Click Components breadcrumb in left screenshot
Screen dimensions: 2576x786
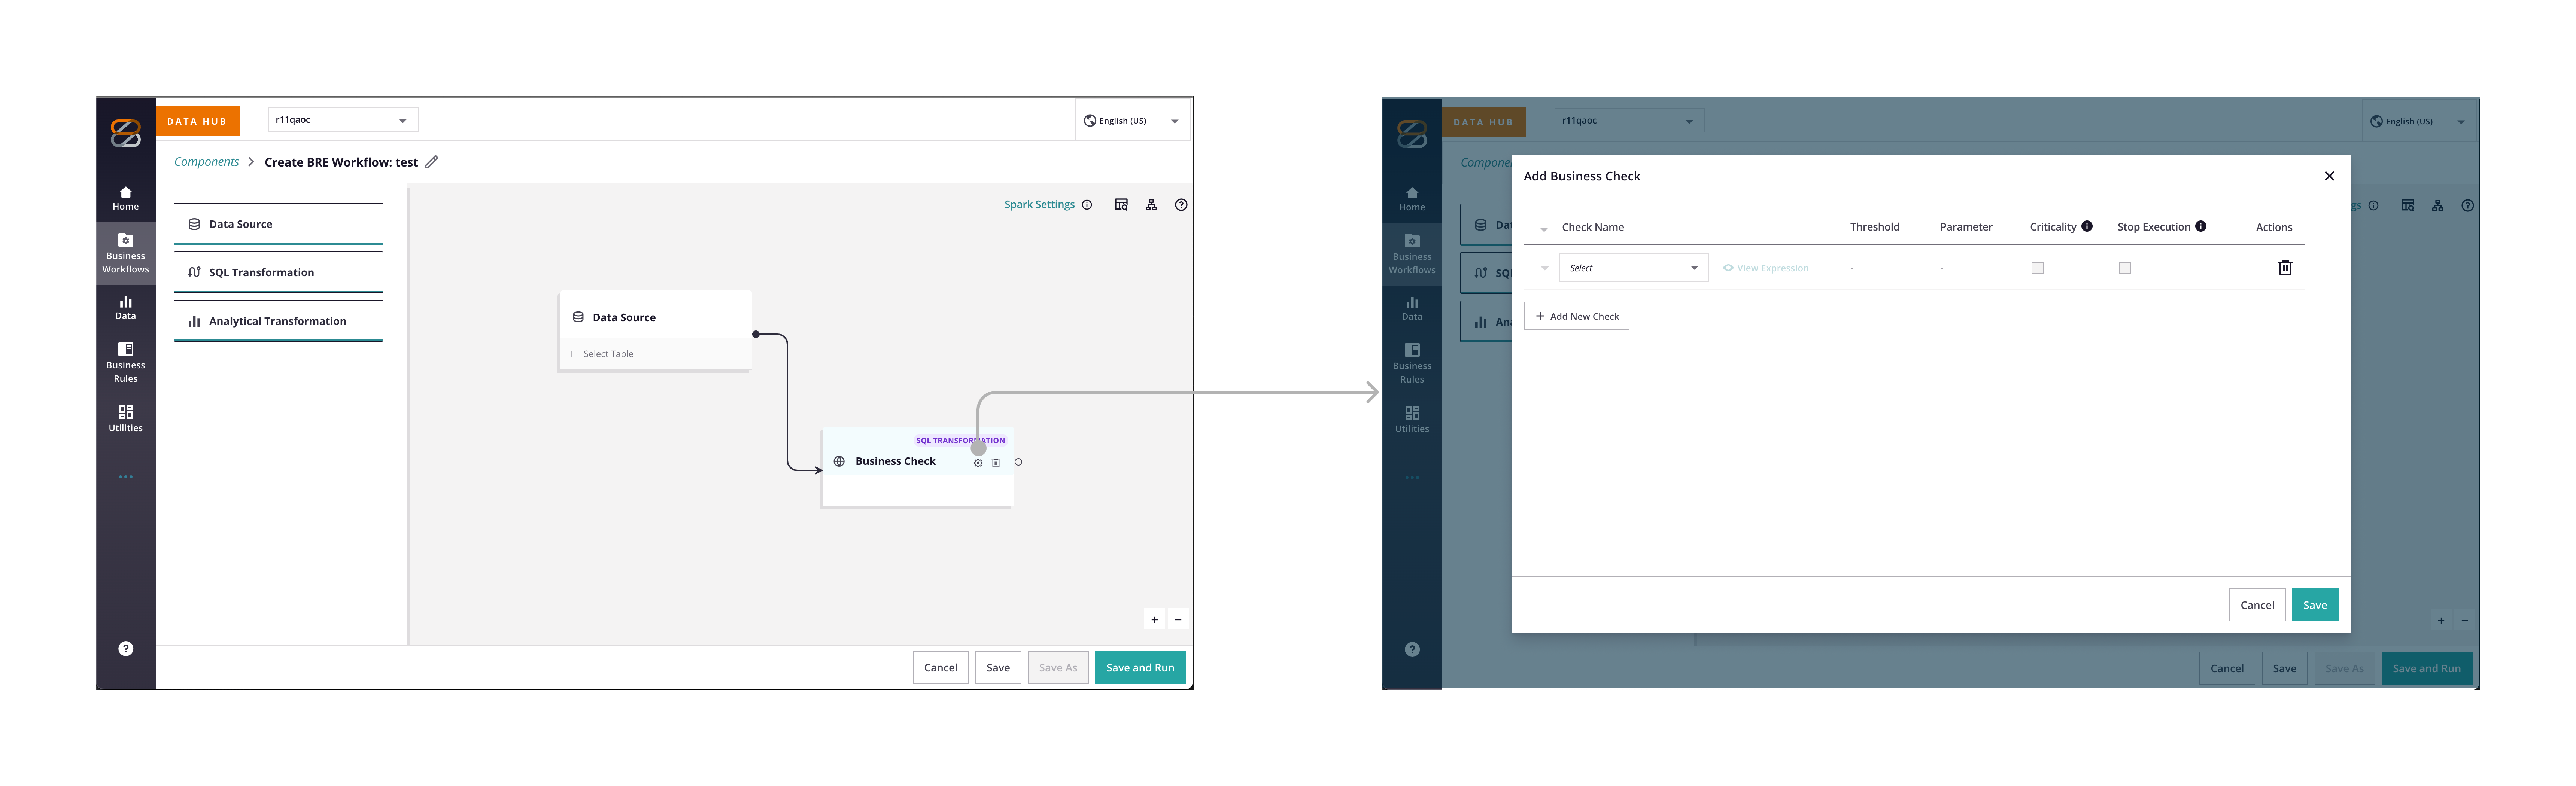coord(206,162)
